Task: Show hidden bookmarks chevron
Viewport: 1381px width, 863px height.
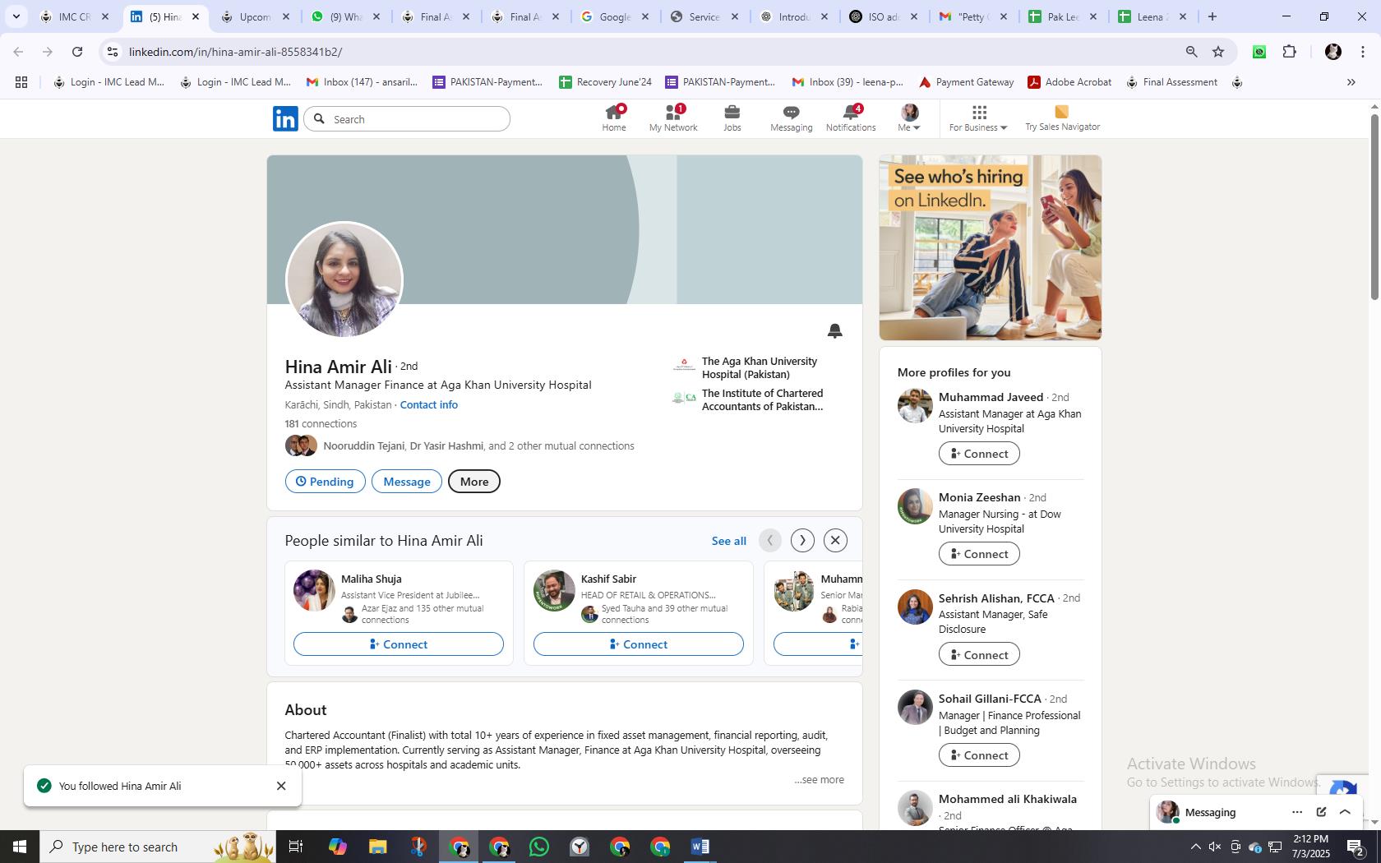Action: coord(1351,82)
